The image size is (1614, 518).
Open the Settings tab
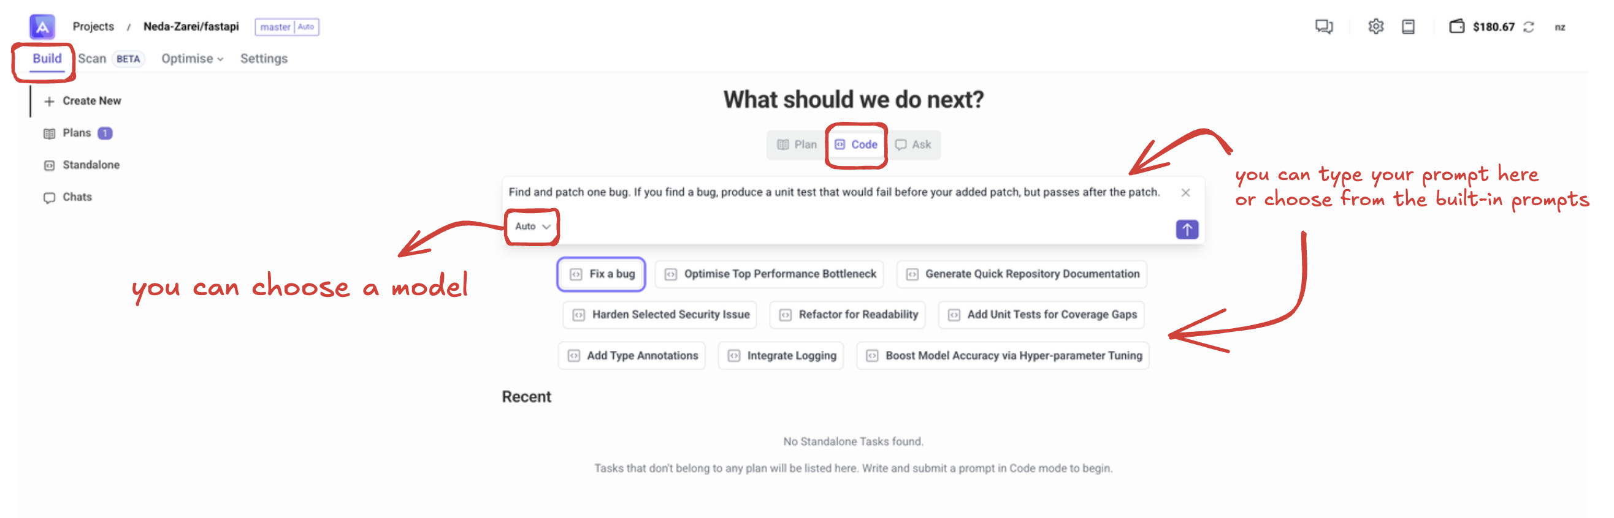pyautogui.click(x=264, y=59)
